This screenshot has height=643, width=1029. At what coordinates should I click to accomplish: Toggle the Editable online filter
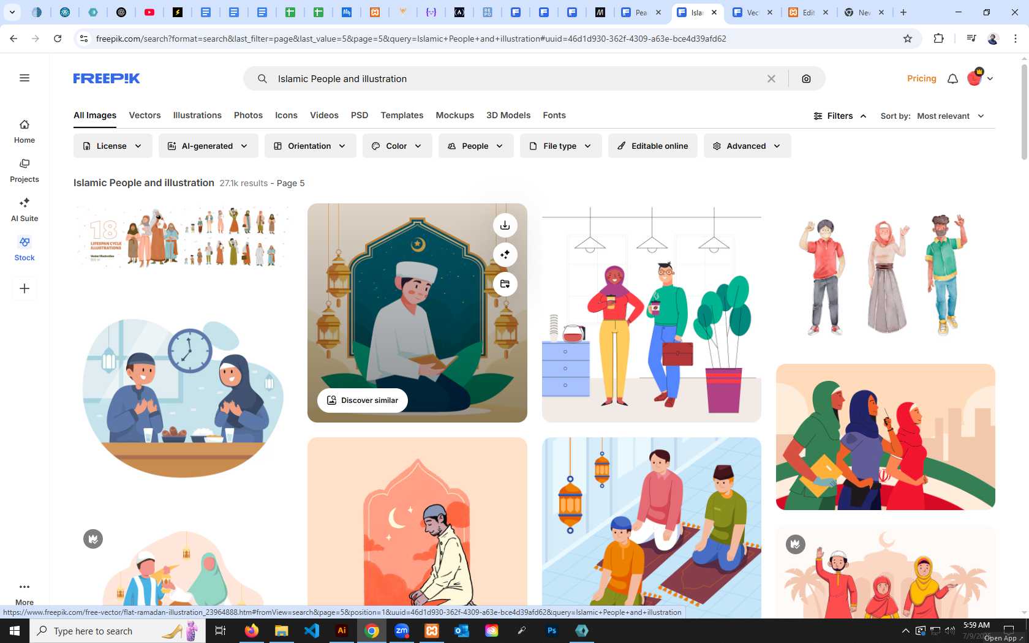coord(652,146)
